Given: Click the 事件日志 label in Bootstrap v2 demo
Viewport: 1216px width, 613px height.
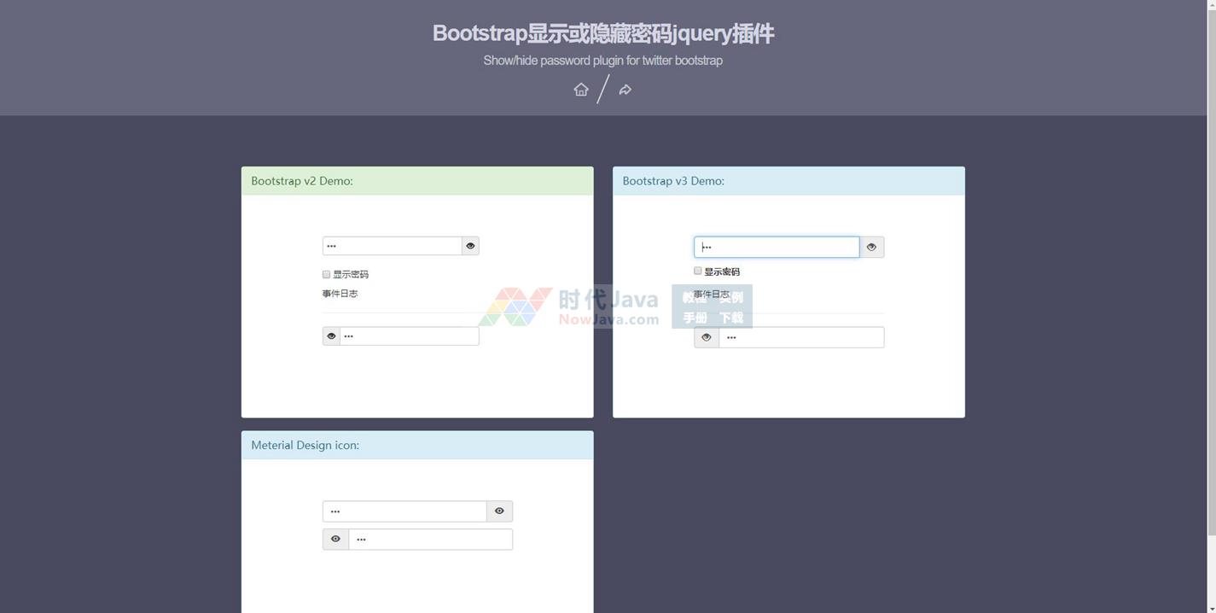Looking at the screenshot, I should pyautogui.click(x=340, y=294).
